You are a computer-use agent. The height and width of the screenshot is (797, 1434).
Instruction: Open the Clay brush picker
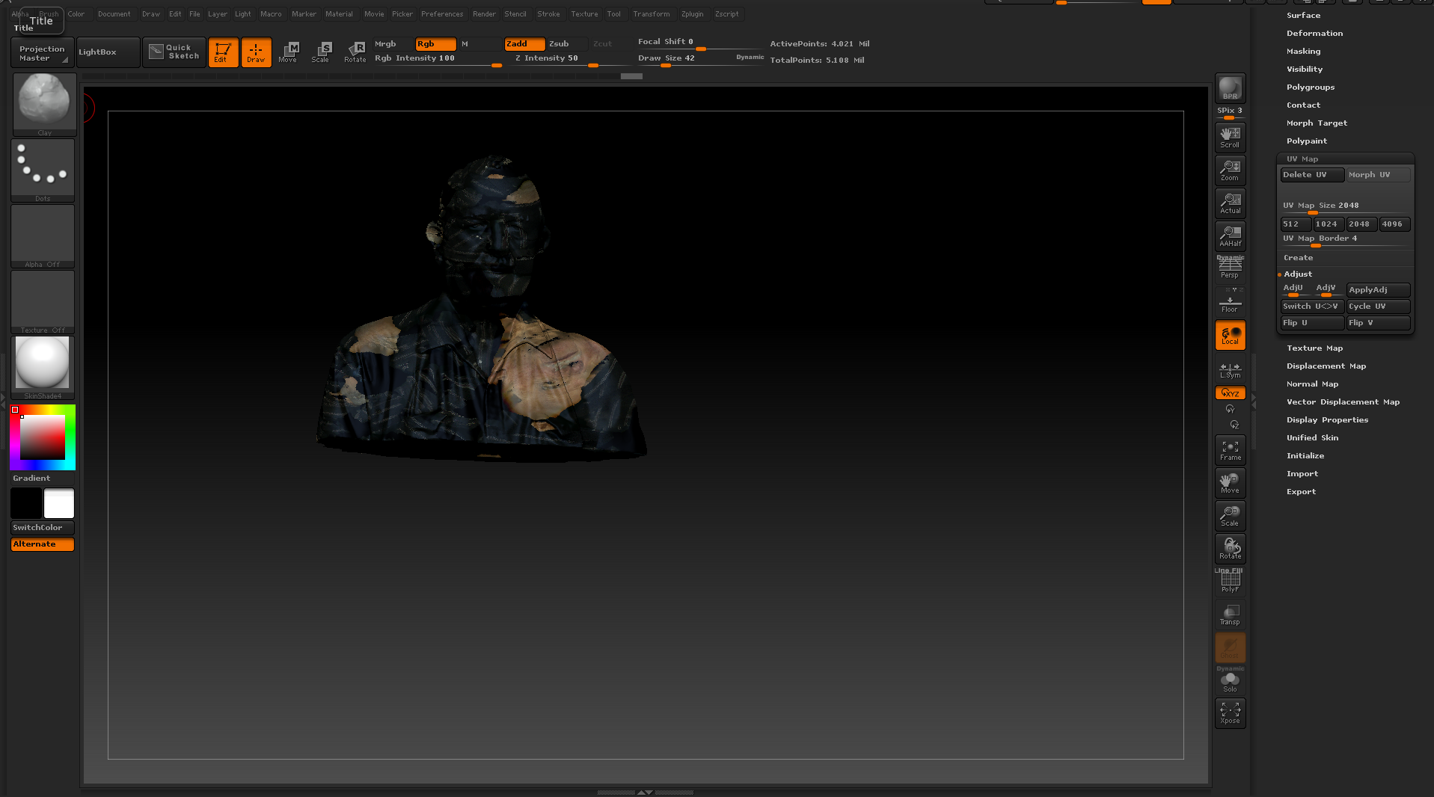tap(44, 105)
